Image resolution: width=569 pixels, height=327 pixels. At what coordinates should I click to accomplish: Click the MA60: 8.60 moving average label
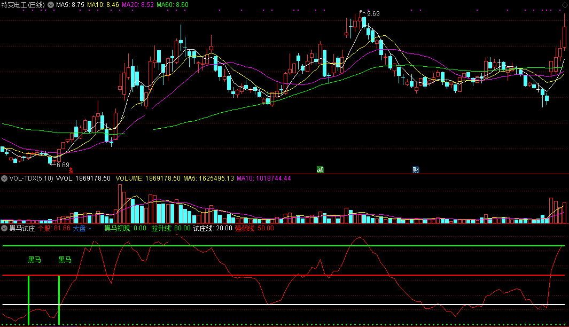pos(173,5)
